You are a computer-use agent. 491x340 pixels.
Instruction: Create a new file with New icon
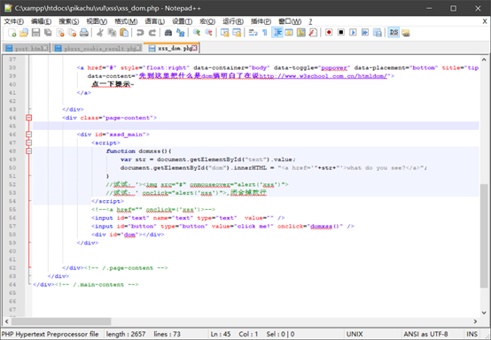(12, 33)
